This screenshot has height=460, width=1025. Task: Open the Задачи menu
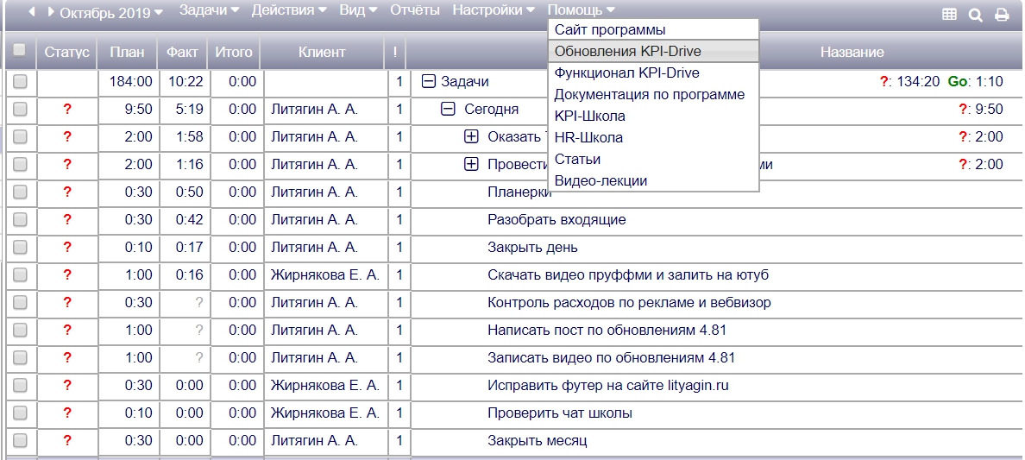point(209,10)
